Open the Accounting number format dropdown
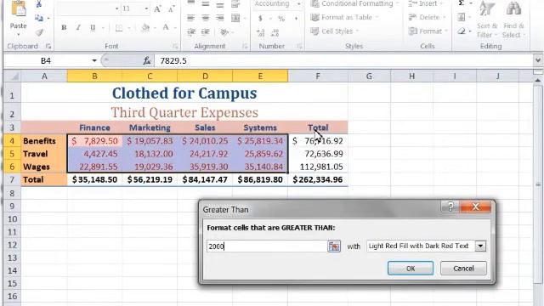 [298, 4]
